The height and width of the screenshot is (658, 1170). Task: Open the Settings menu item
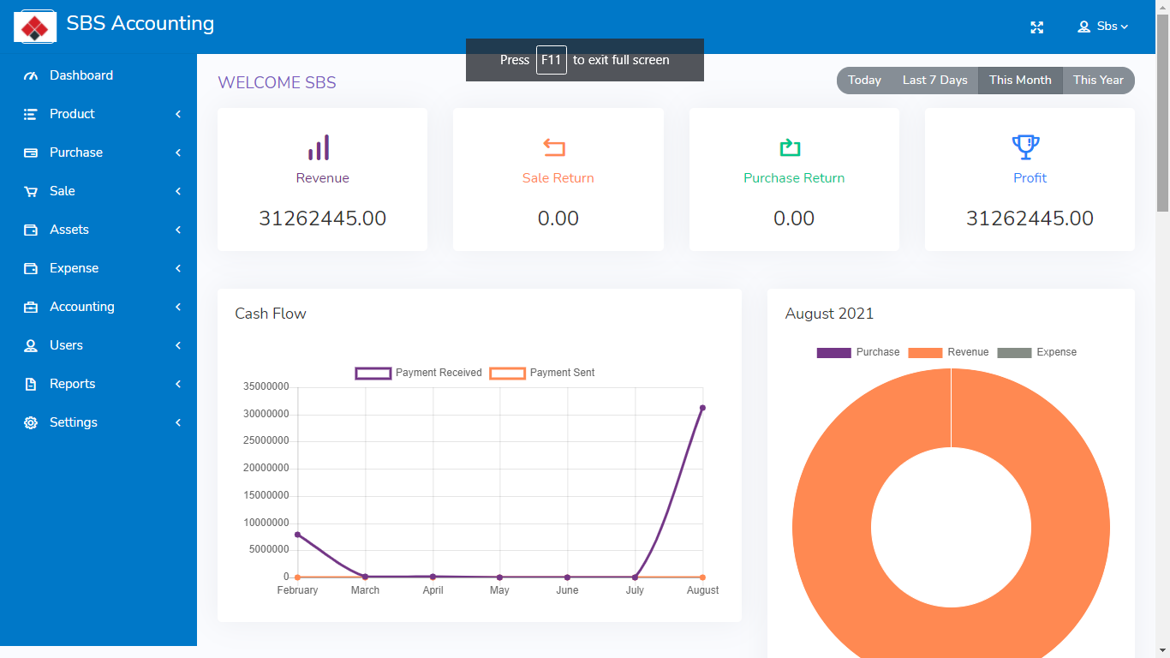[x=98, y=422]
